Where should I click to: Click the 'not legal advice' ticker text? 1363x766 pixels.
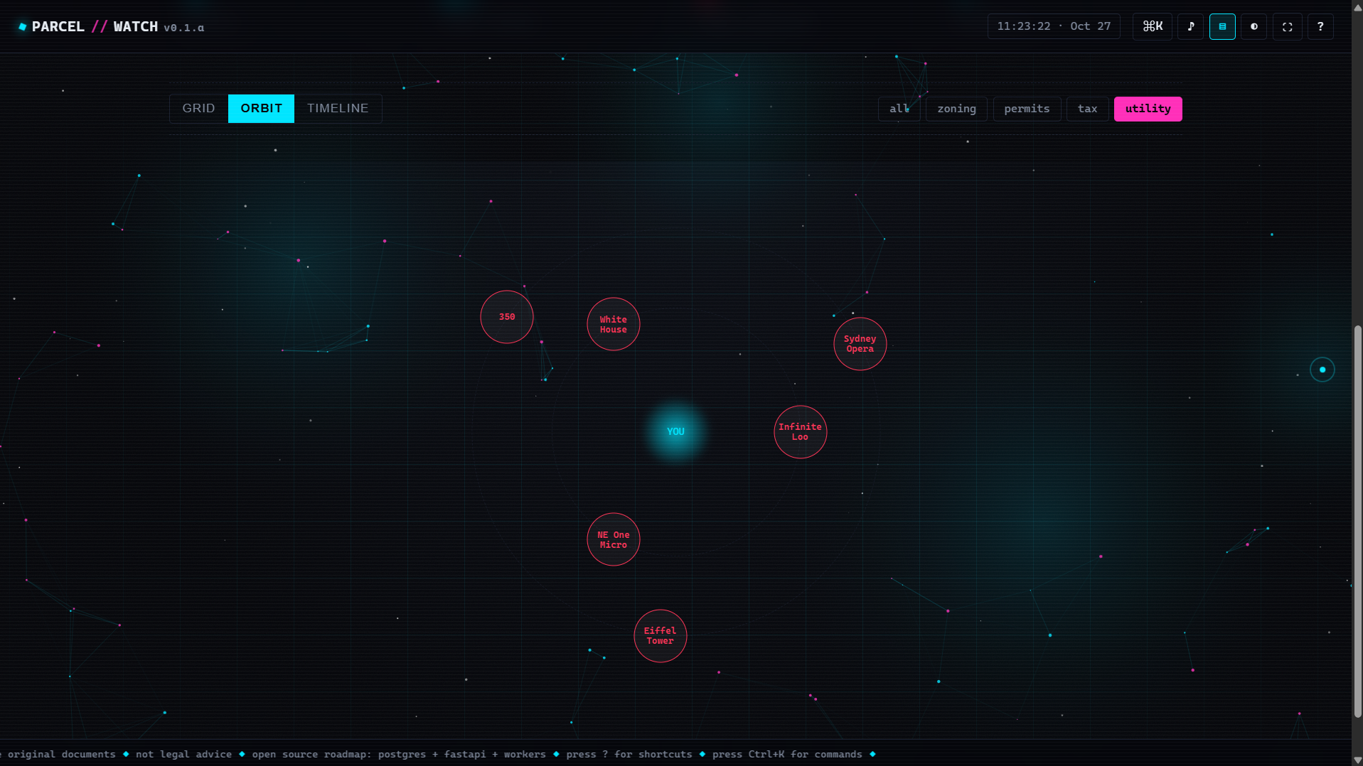tap(183, 754)
